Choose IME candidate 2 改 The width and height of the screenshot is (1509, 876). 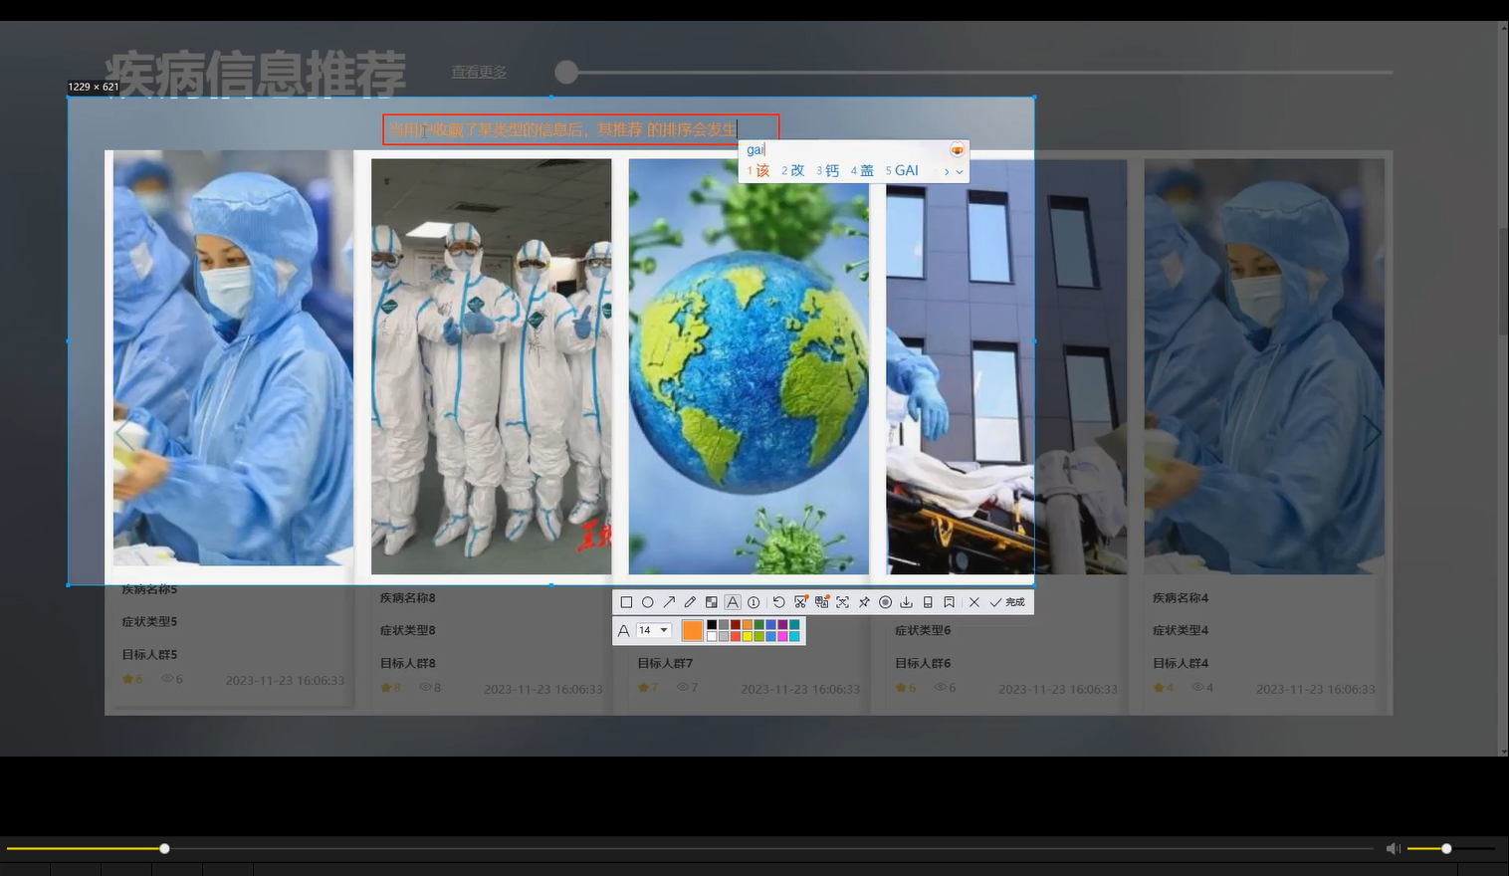[793, 171]
